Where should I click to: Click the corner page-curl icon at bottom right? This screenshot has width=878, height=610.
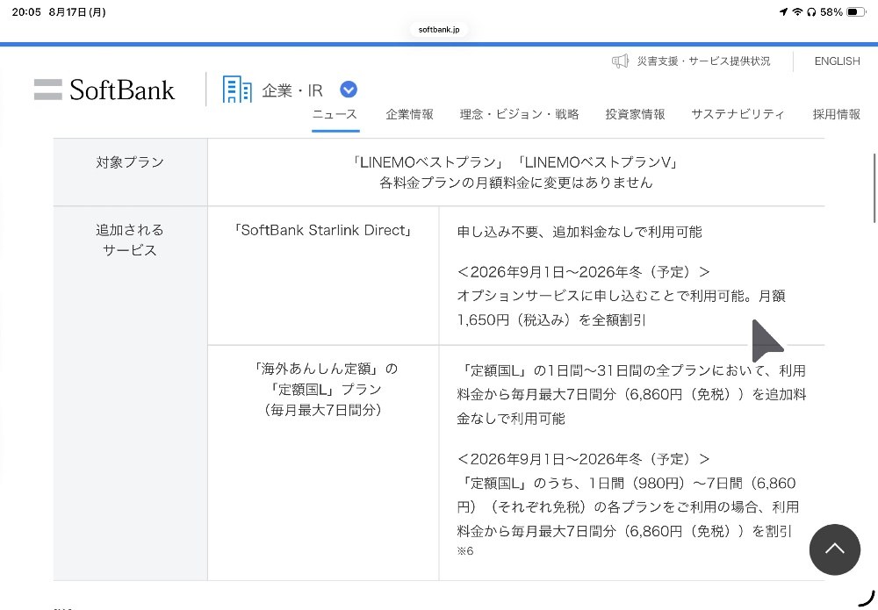(x=867, y=597)
